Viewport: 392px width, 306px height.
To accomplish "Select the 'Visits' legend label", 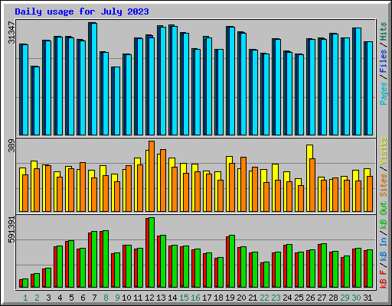I will pos(384,151).
